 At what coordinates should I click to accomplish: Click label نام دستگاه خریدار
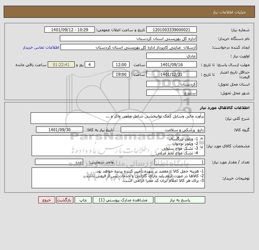[234, 39]
